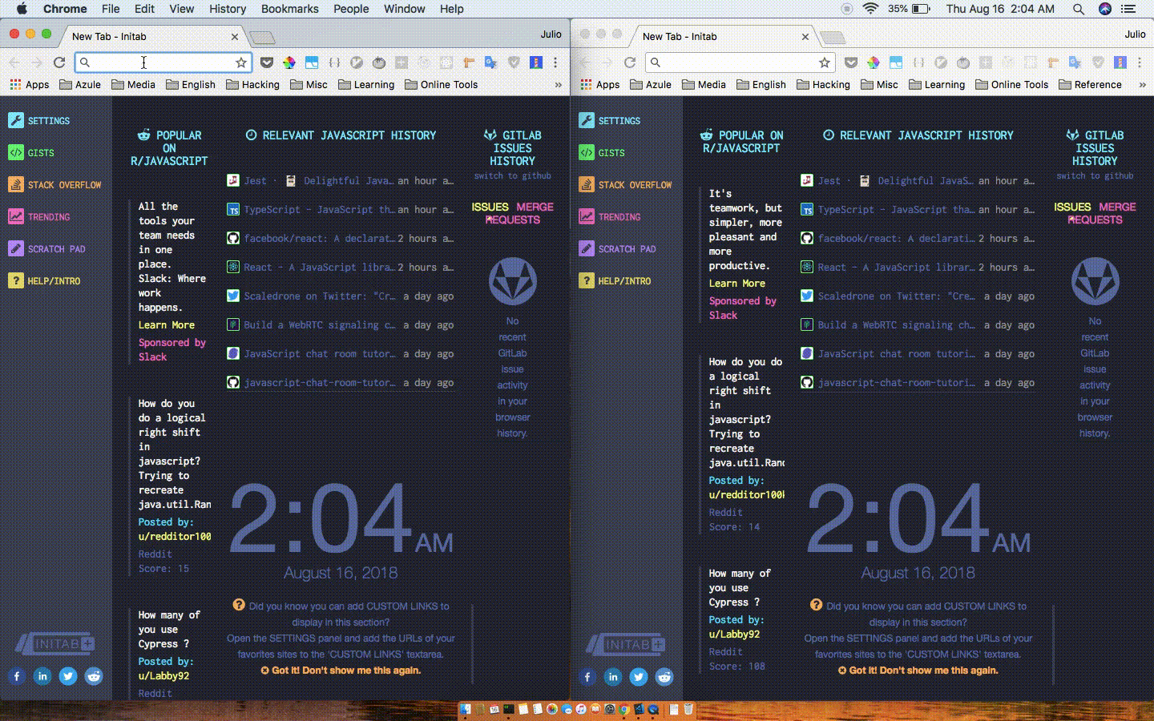Click curly braces extension icon in left window
Viewport: 1154px width, 721px height.
(x=334, y=62)
